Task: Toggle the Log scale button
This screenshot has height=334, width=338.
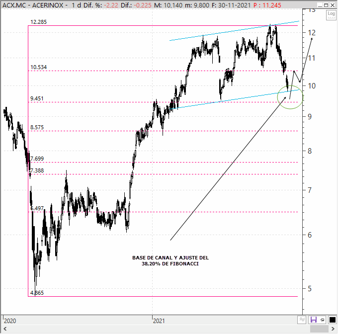Action: 331,15
